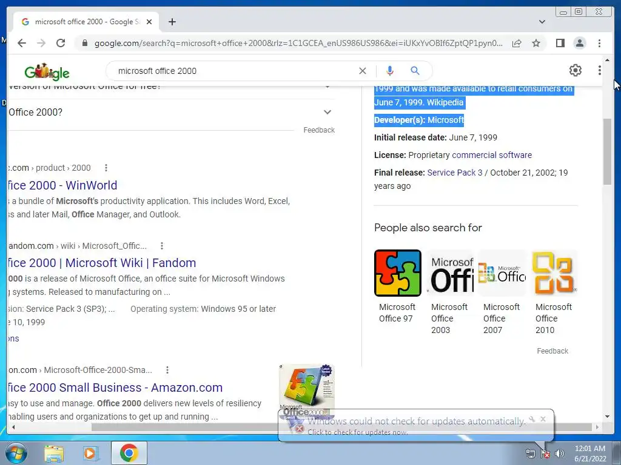This screenshot has height=465, width=621.
Task: Click the Microsoft developer link
Action: 446,120
